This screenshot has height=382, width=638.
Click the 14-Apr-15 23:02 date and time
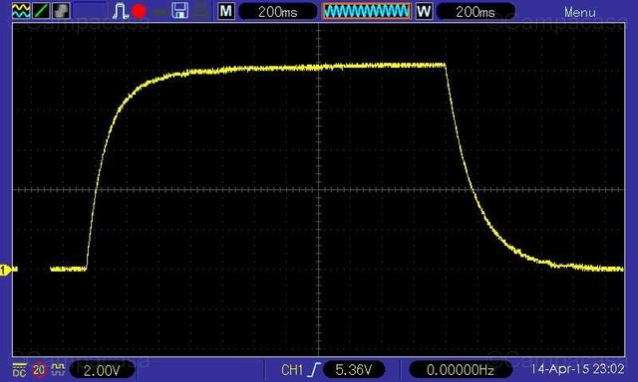click(x=578, y=369)
